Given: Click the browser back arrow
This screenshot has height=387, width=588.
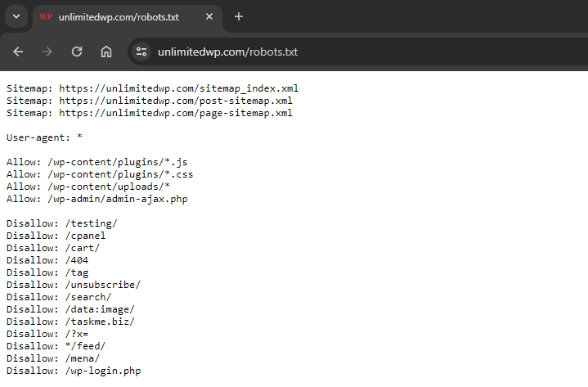Looking at the screenshot, I should click(18, 52).
